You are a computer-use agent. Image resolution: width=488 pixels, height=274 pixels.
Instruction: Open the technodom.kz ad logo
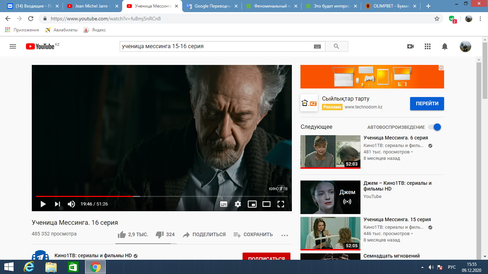click(x=309, y=103)
